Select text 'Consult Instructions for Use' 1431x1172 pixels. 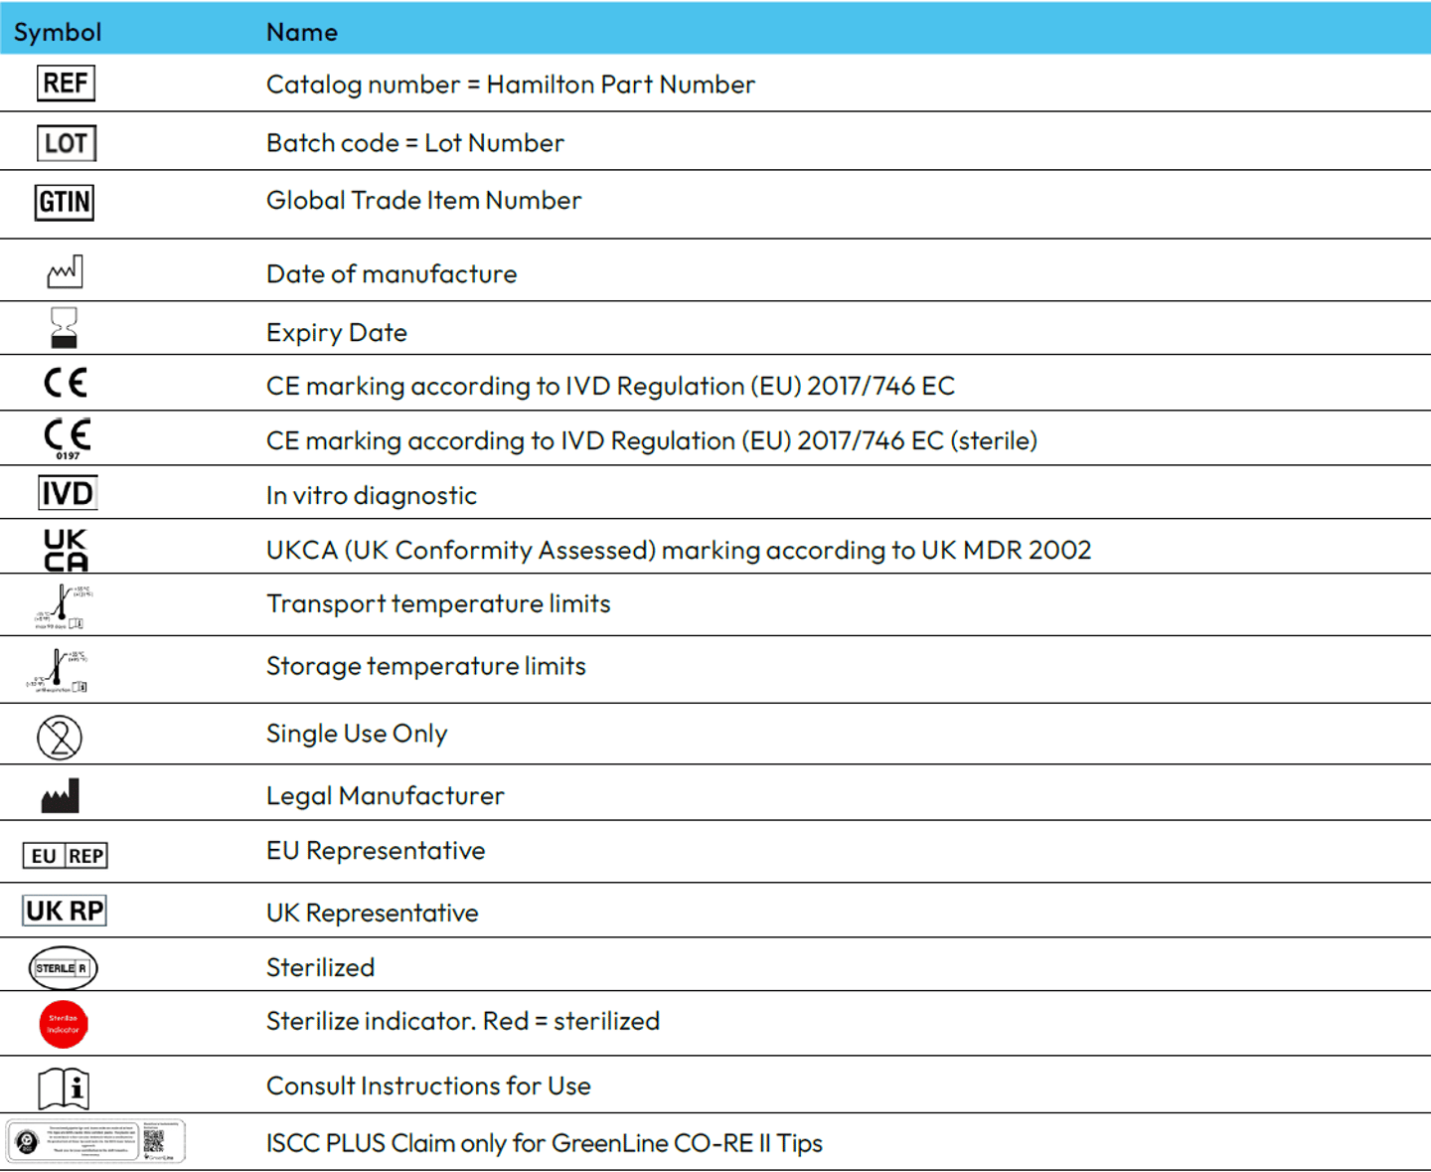pyautogui.click(x=428, y=1087)
